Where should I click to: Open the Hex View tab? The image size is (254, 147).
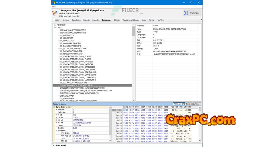pyautogui.click(x=160, y=20)
